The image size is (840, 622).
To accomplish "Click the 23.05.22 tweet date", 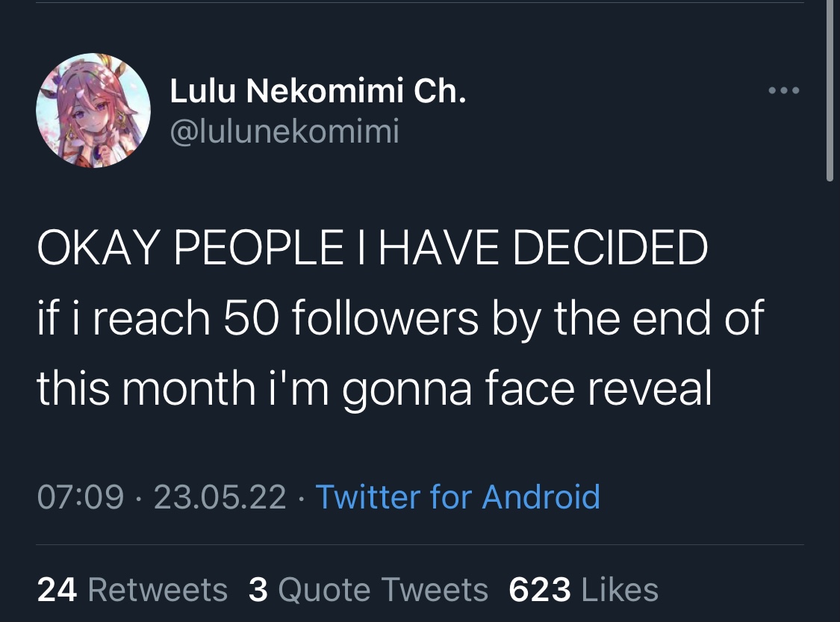I will tap(220, 497).
